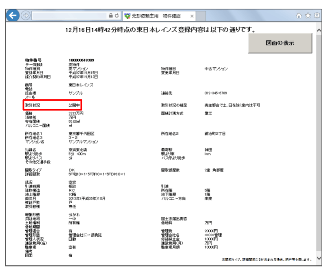
Task: Click the lock security icon in address bar
Action: click(x=110, y=16)
